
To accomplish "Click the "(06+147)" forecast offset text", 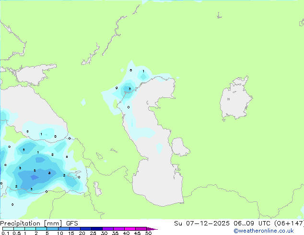I will (x=289, y=223).
